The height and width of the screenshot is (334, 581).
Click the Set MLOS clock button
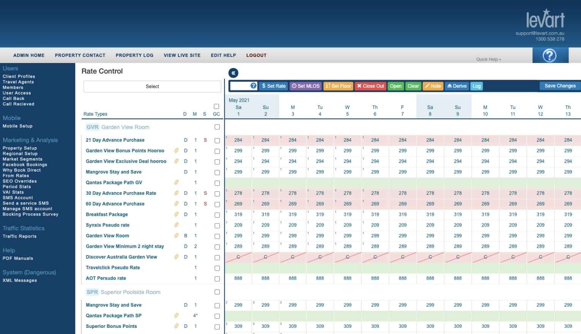tap(306, 86)
